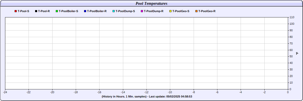Screen dimensions: 303x101
Task: Click the black T-Pool-R legend swatch
Action: [x=36, y=11]
